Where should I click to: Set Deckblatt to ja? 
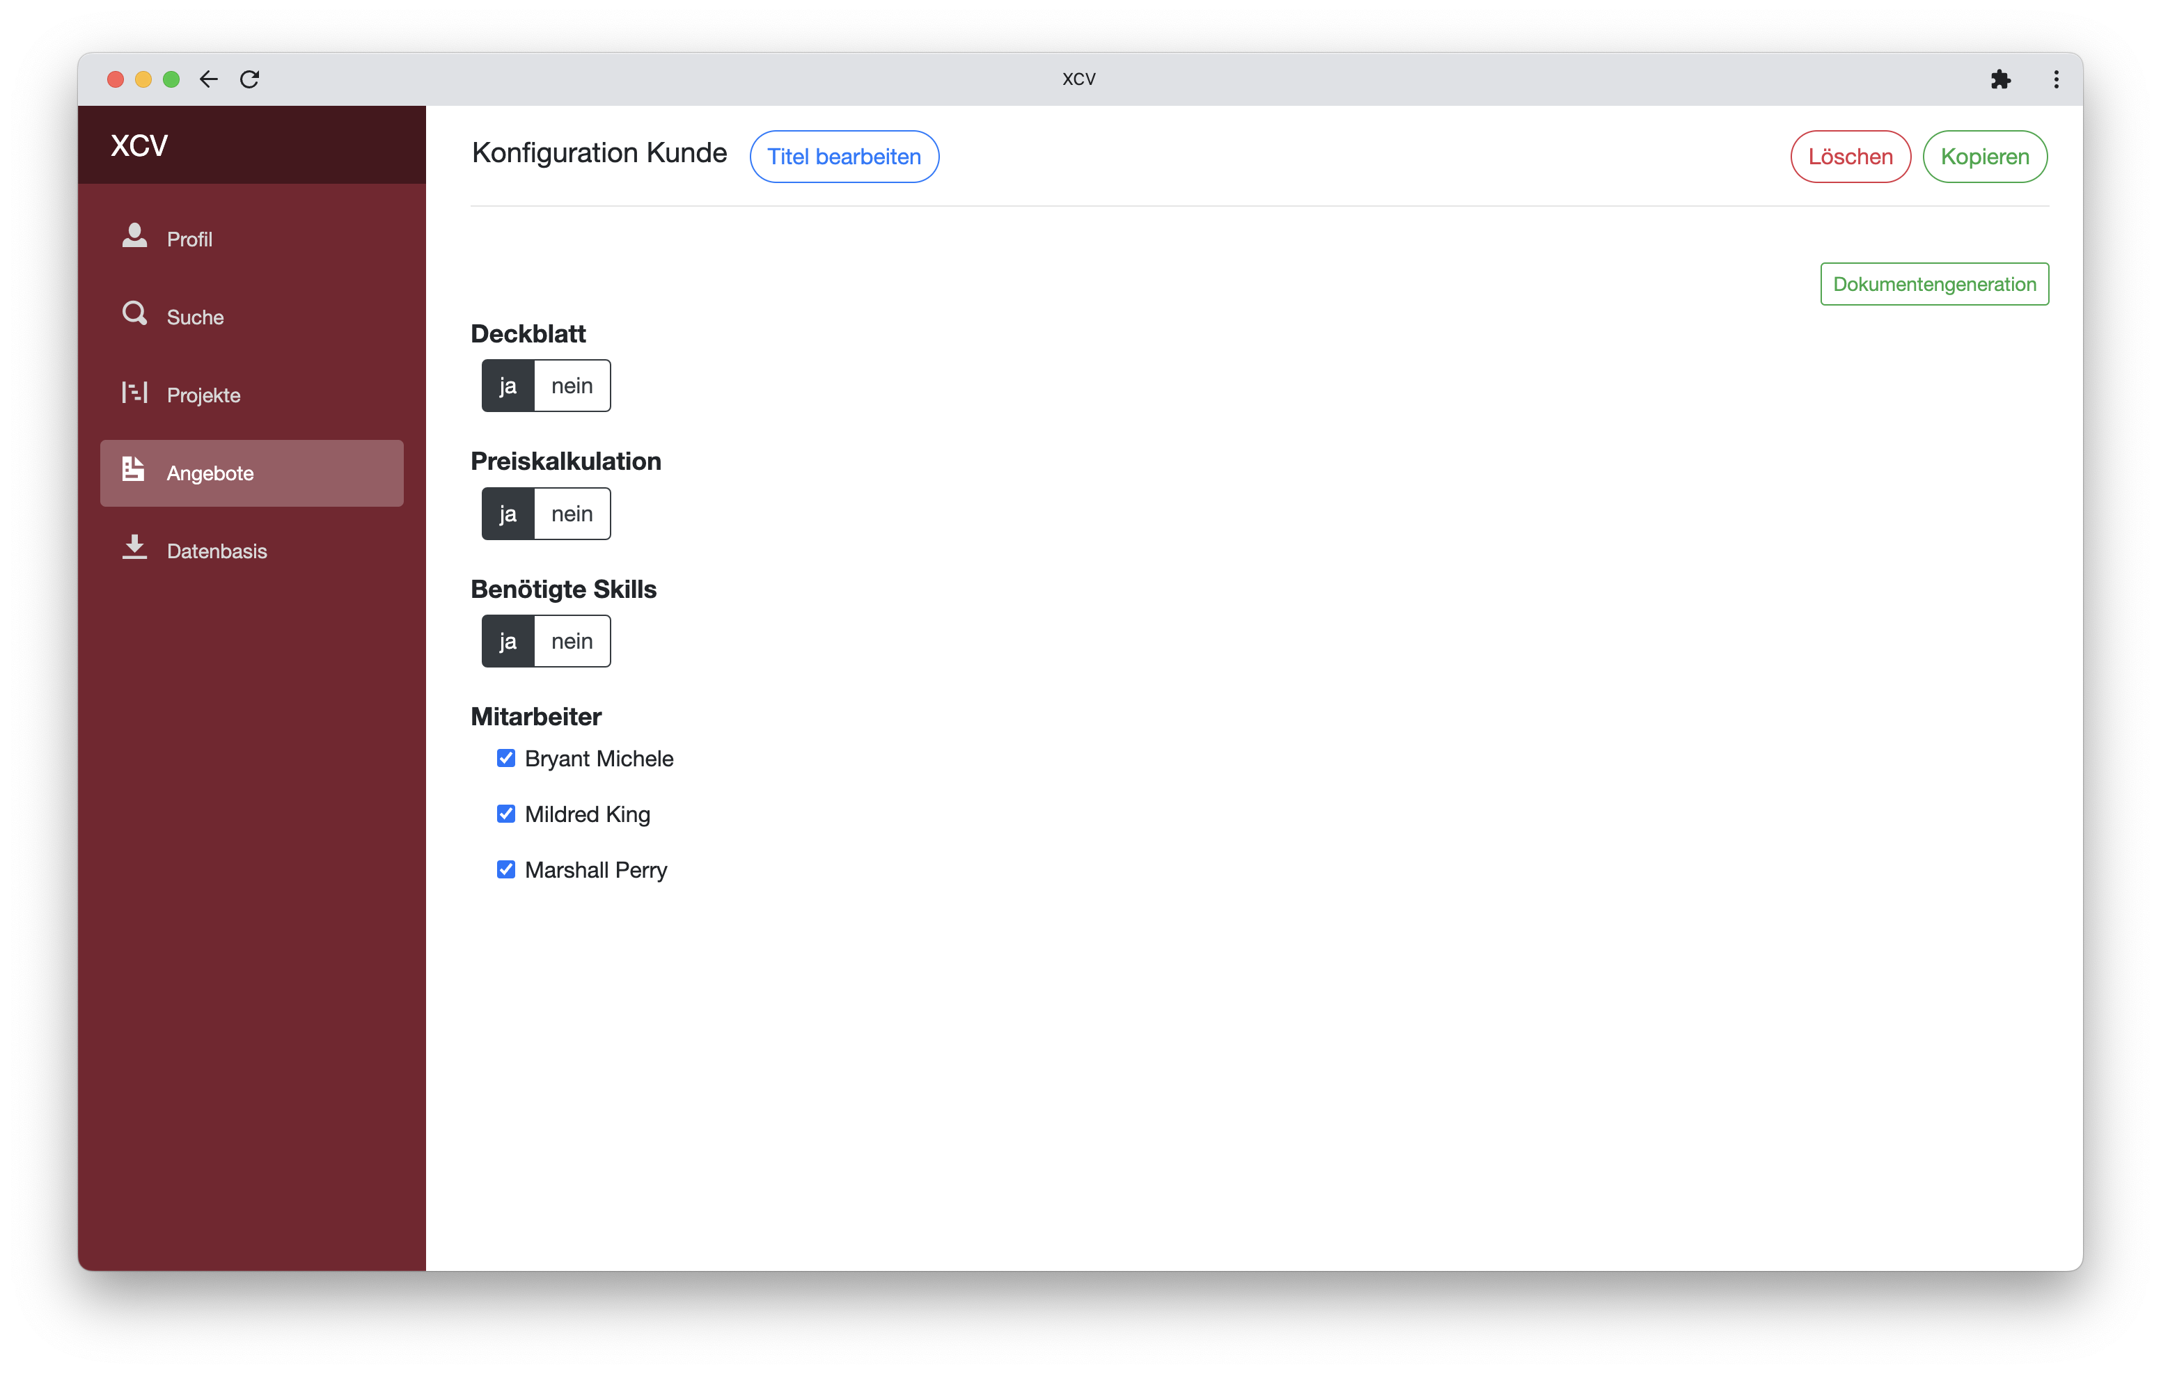[508, 386]
